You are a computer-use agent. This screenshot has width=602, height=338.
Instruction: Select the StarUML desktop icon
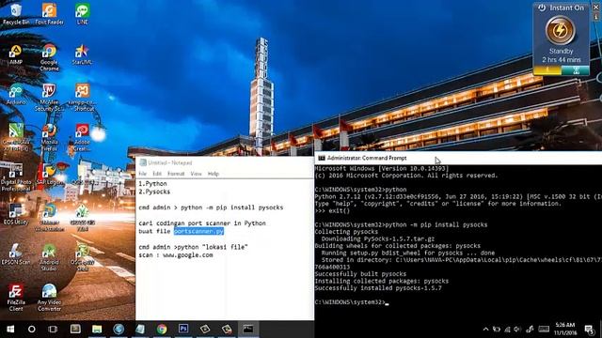(82, 54)
